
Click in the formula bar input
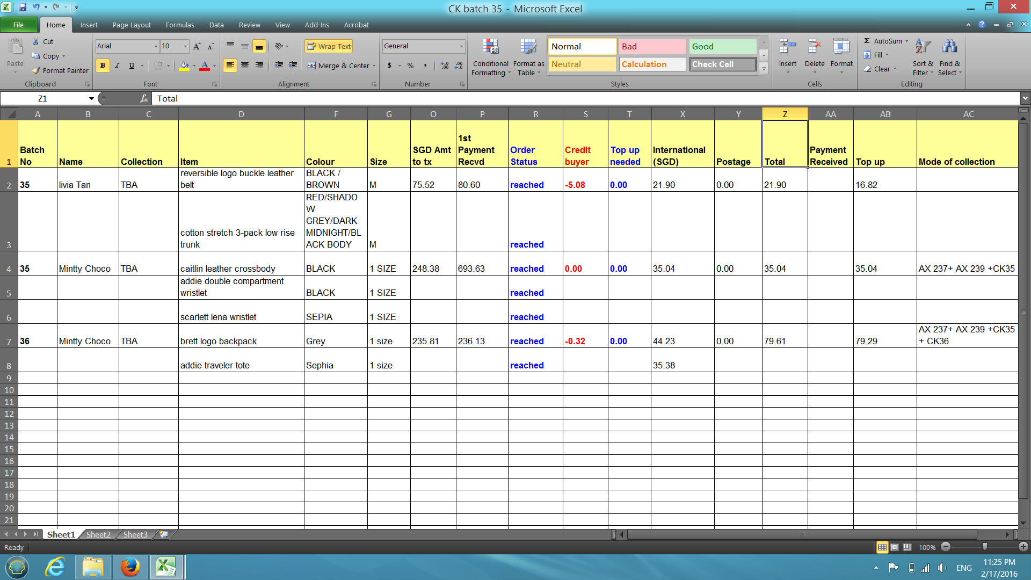click(586, 98)
